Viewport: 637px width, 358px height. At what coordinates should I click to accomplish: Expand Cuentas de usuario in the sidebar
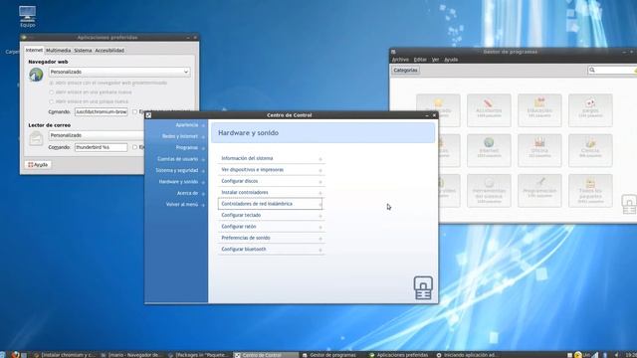click(181, 159)
